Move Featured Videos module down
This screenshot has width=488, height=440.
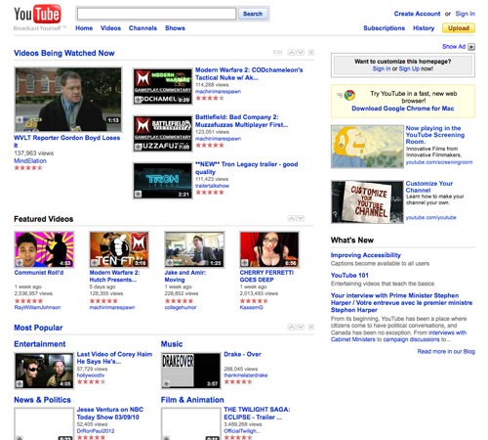pyautogui.click(x=301, y=218)
